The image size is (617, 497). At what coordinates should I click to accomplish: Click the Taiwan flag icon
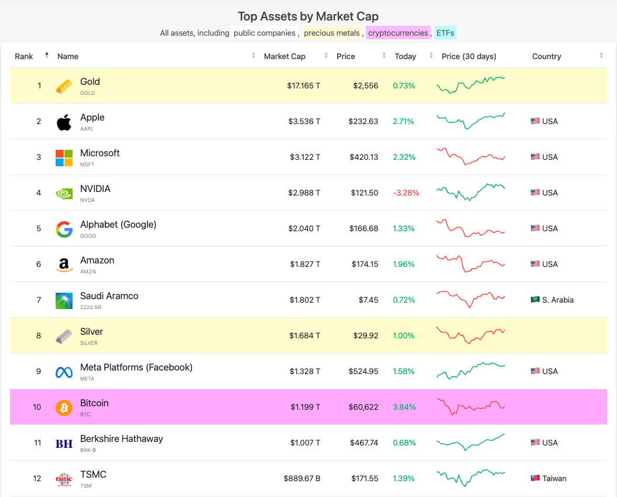[x=535, y=478]
